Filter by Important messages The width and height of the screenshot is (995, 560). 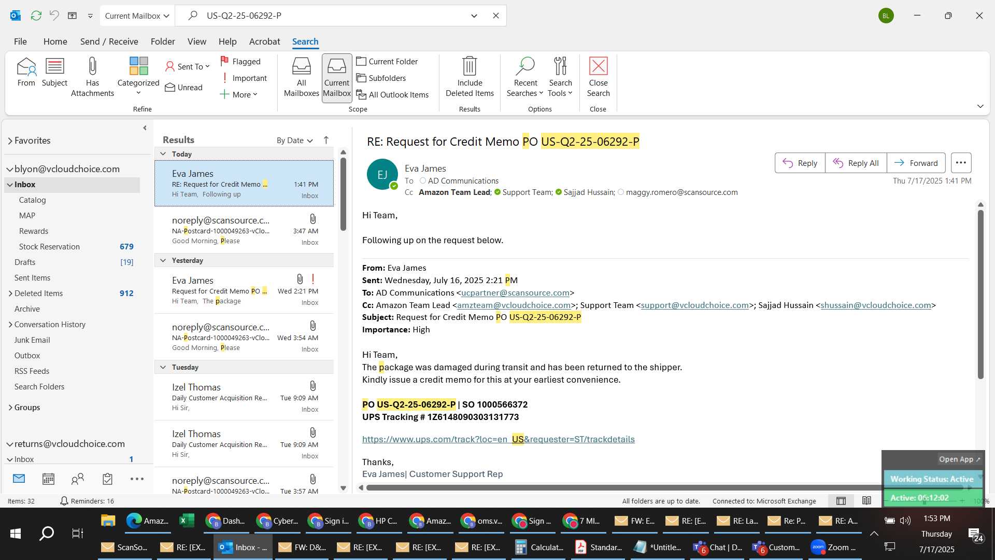pyautogui.click(x=244, y=78)
